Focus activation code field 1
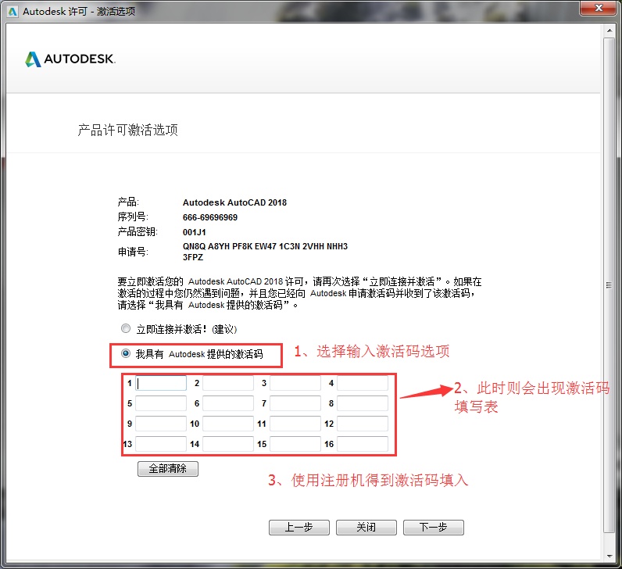This screenshot has height=569, width=622. (162, 383)
